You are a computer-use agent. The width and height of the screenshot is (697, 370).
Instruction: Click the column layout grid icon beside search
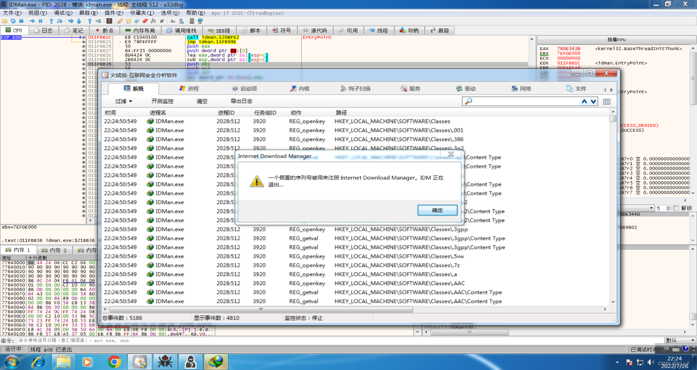point(607,102)
